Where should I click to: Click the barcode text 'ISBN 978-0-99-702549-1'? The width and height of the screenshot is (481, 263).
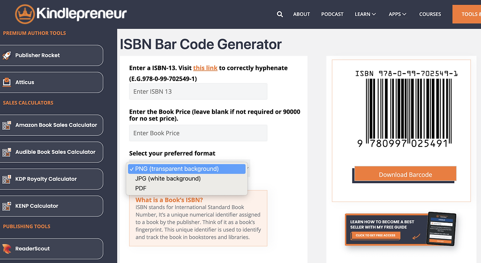point(406,73)
